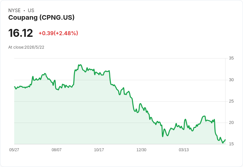The image size is (243, 167).
Task: Click the 35 price axis label
Action: tap(231, 58)
